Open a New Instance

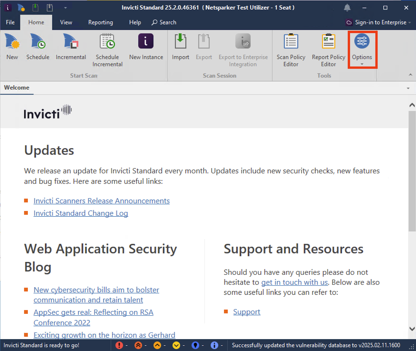(146, 47)
